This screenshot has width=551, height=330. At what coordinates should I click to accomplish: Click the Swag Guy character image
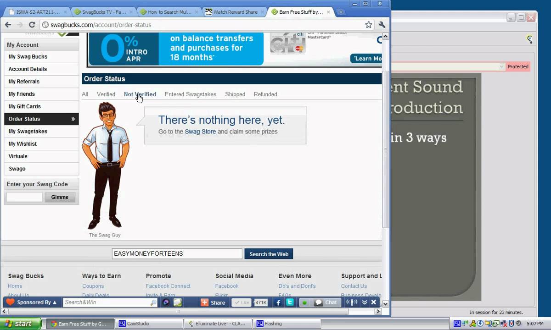pos(105,165)
